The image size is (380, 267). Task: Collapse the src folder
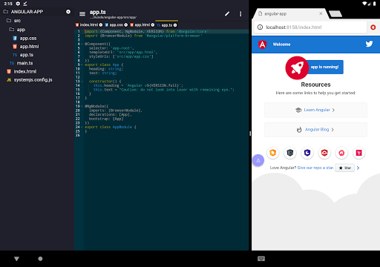point(14,21)
